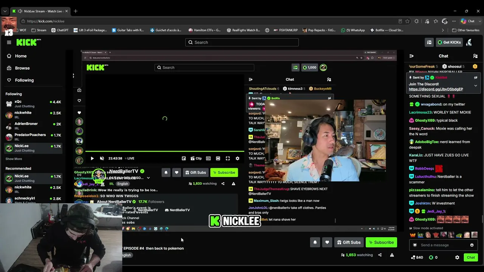Open the reader view icon in address bar

tap(400, 21)
